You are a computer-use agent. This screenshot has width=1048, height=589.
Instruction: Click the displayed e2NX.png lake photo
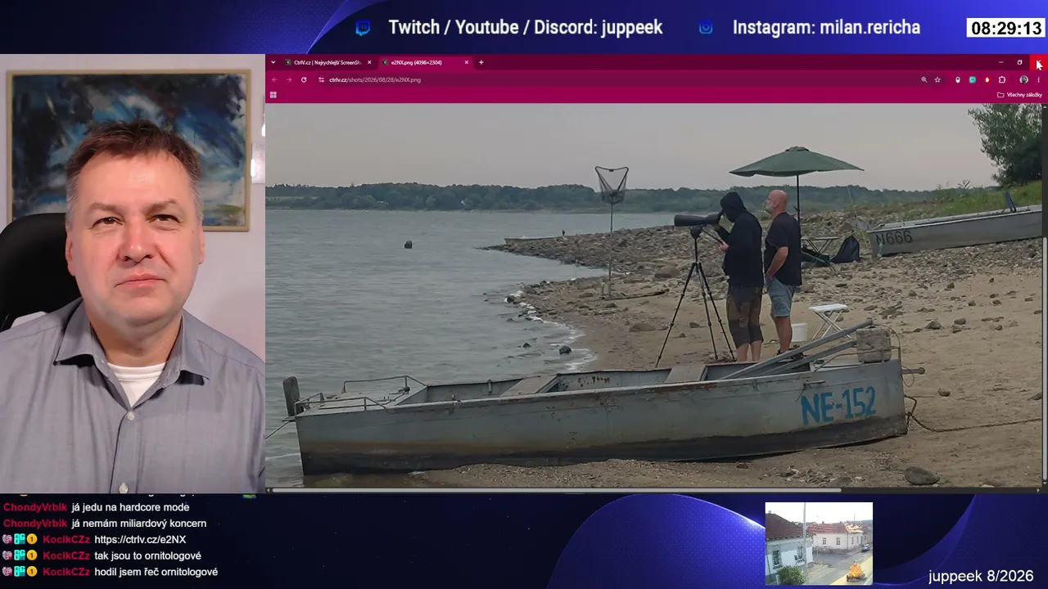click(x=653, y=295)
